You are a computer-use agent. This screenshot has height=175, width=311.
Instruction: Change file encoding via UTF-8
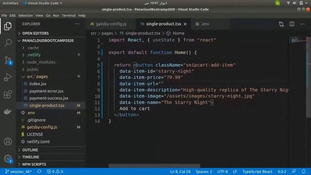(223, 172)
